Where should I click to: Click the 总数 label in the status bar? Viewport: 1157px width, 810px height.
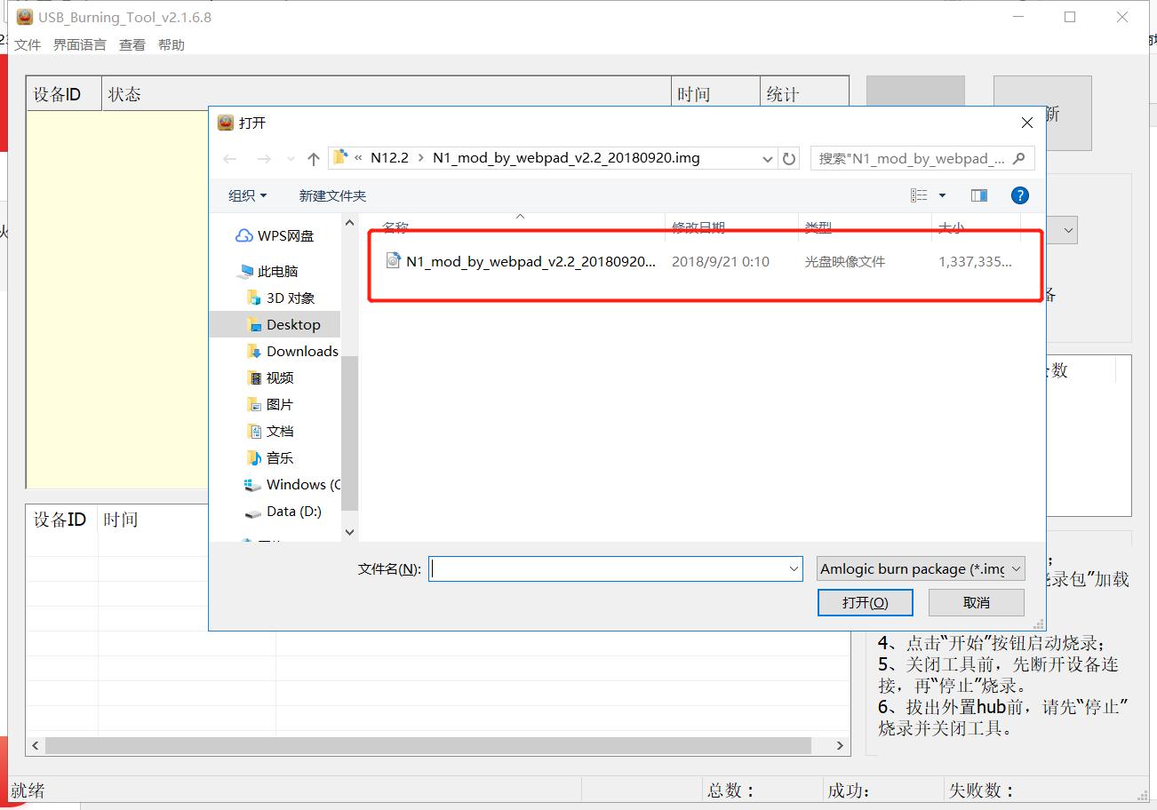(731, 790)
